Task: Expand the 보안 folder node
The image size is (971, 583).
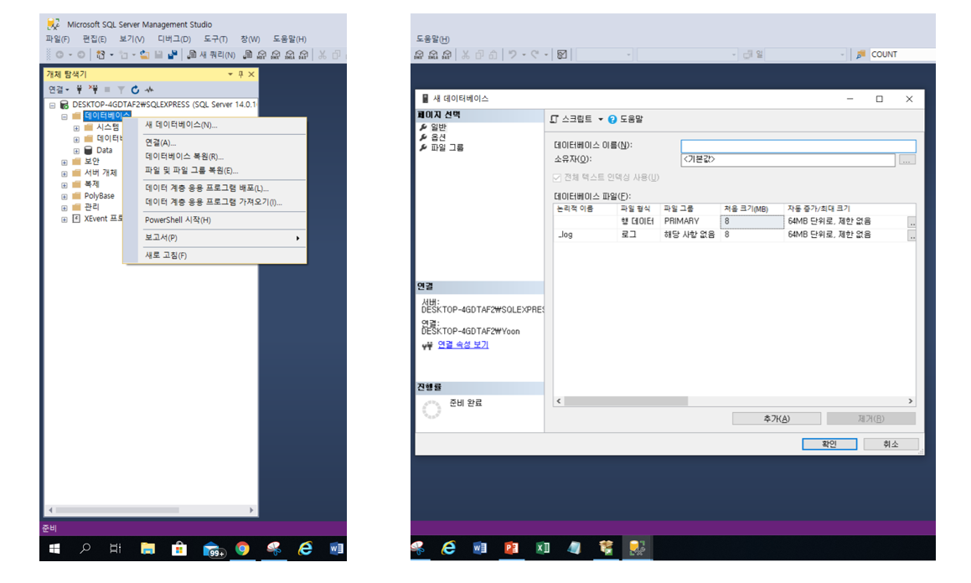Action: (x=65, y=163)
